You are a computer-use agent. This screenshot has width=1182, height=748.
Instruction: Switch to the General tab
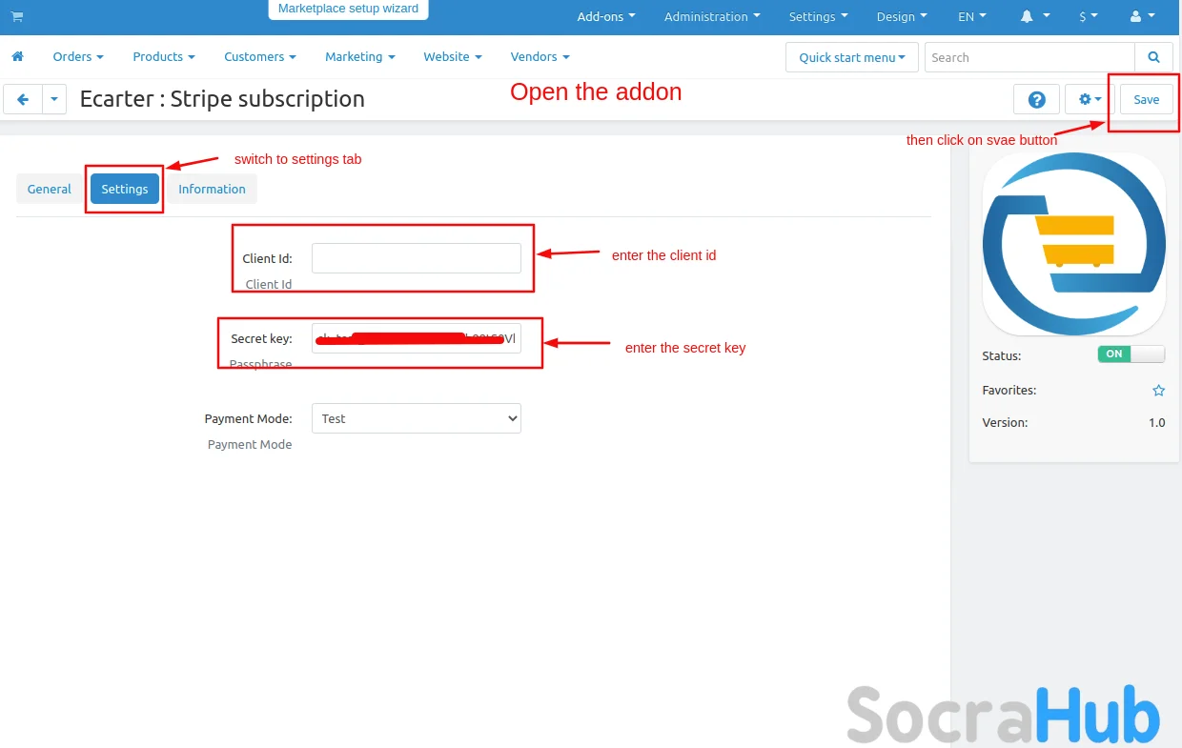(x=50, y=189)
